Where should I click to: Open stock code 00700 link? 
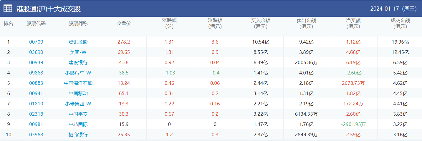tap(36, 42)
